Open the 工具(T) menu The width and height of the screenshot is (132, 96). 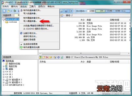(32, 7)
